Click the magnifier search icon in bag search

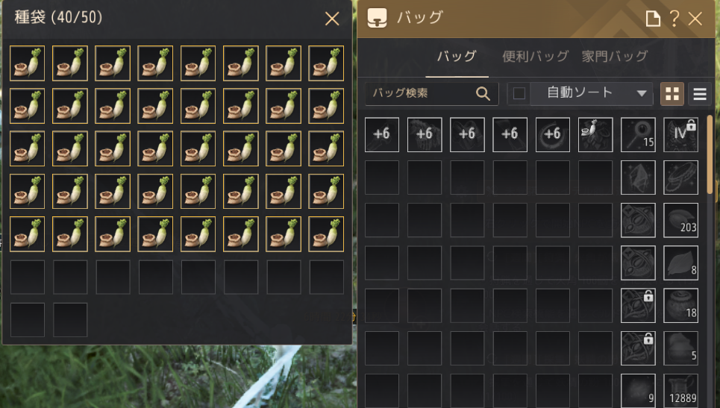click(x=483, y=94)
